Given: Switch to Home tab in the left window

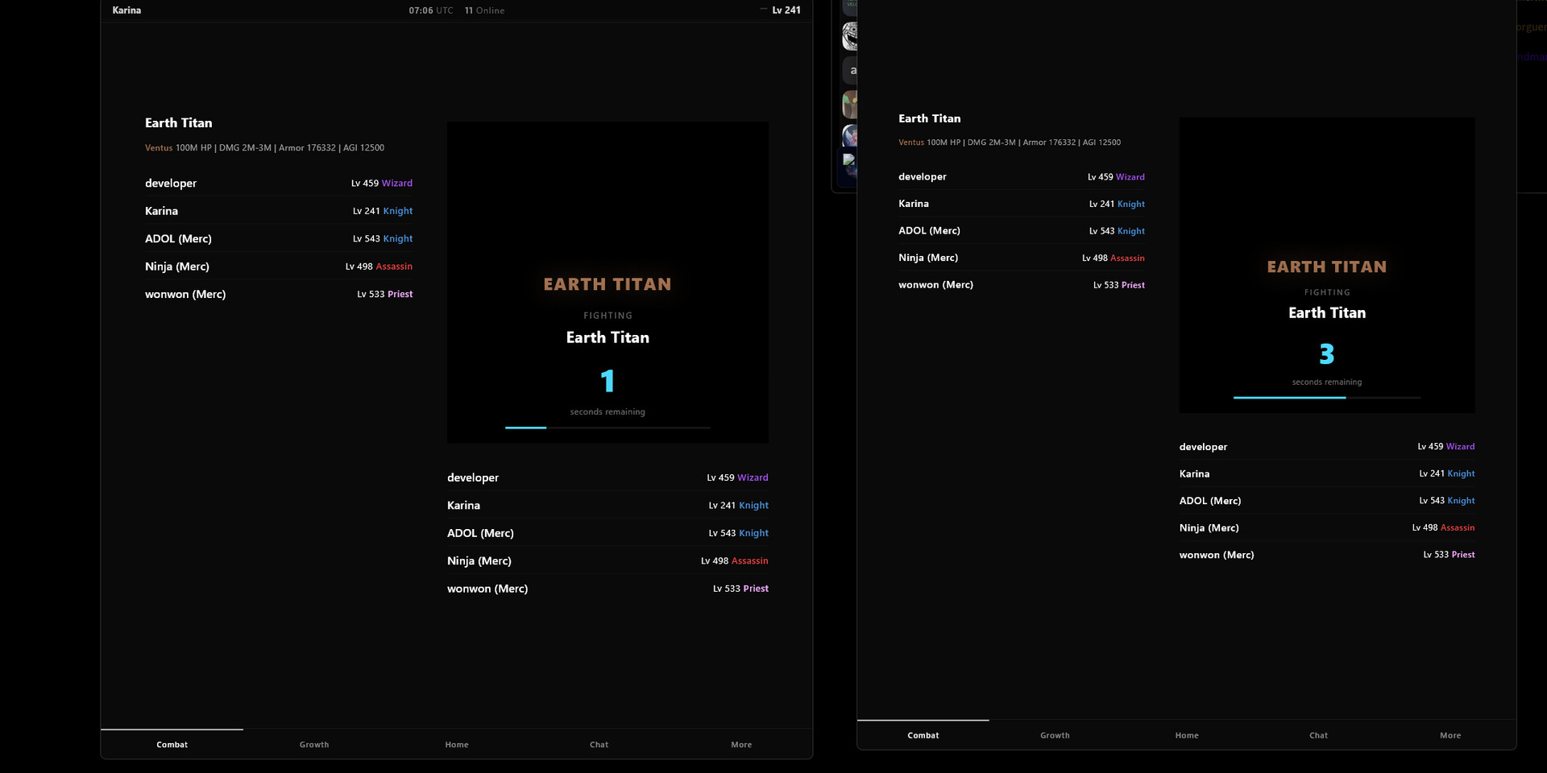Looking at the screenshot, I should click(x=456, y=744).
